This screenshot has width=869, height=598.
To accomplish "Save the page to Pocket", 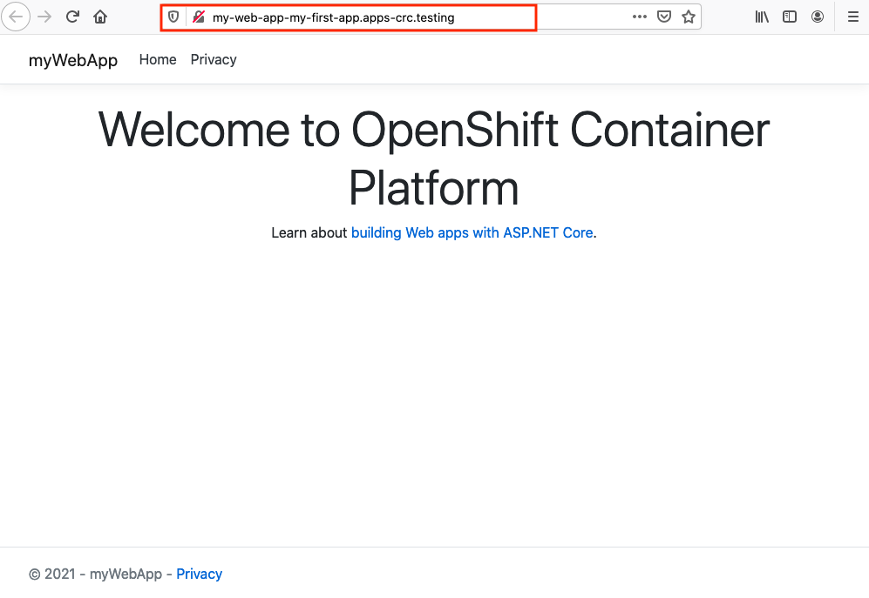I will tap(664, 17).
